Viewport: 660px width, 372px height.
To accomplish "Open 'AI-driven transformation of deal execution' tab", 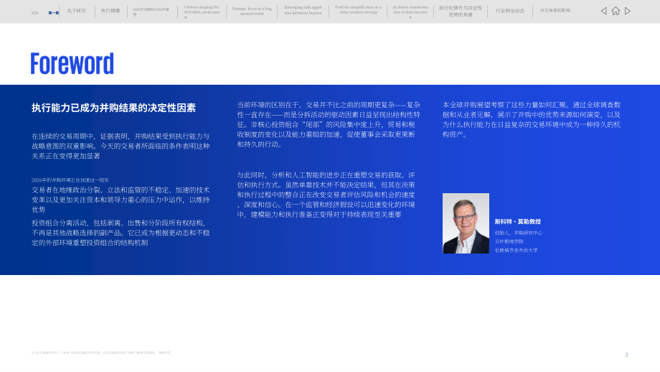I will click(x=410, y=12).
